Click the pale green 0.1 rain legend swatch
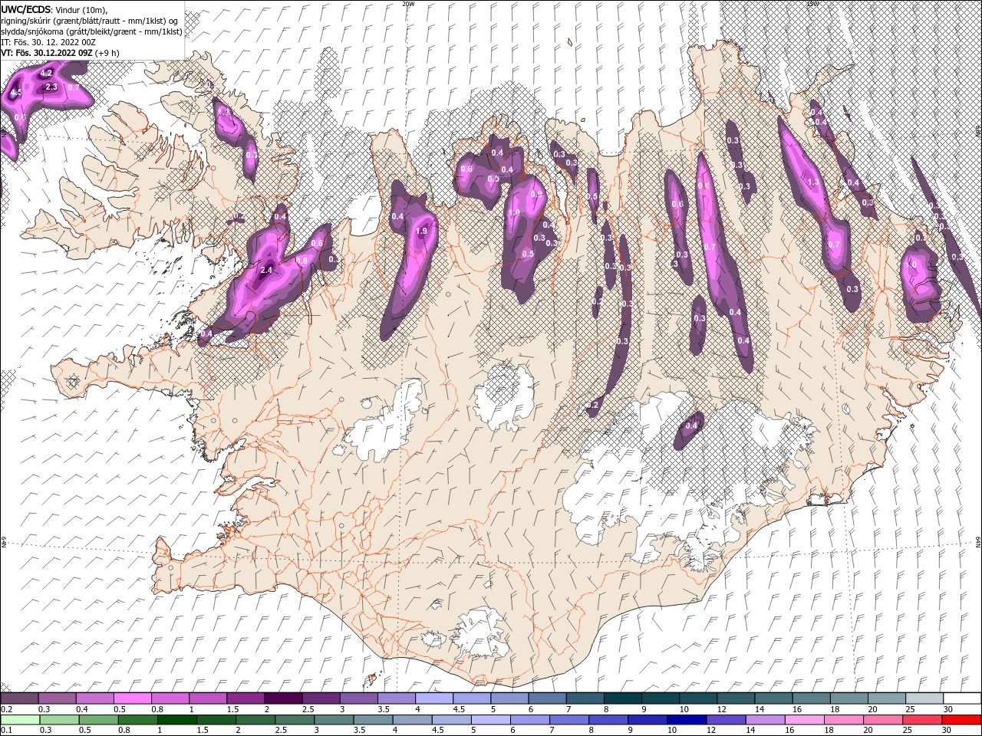 [x=19, y=719]
